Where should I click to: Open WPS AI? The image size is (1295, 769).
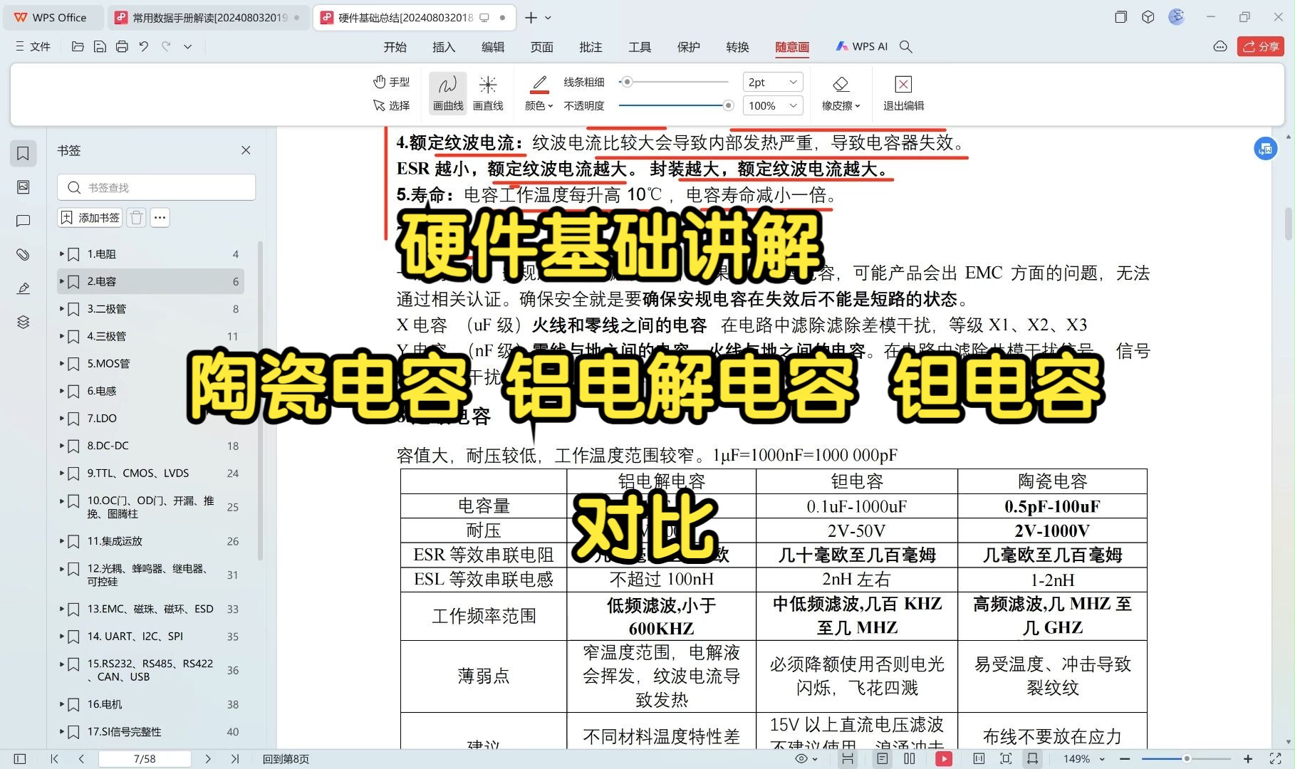click(862, 46)
